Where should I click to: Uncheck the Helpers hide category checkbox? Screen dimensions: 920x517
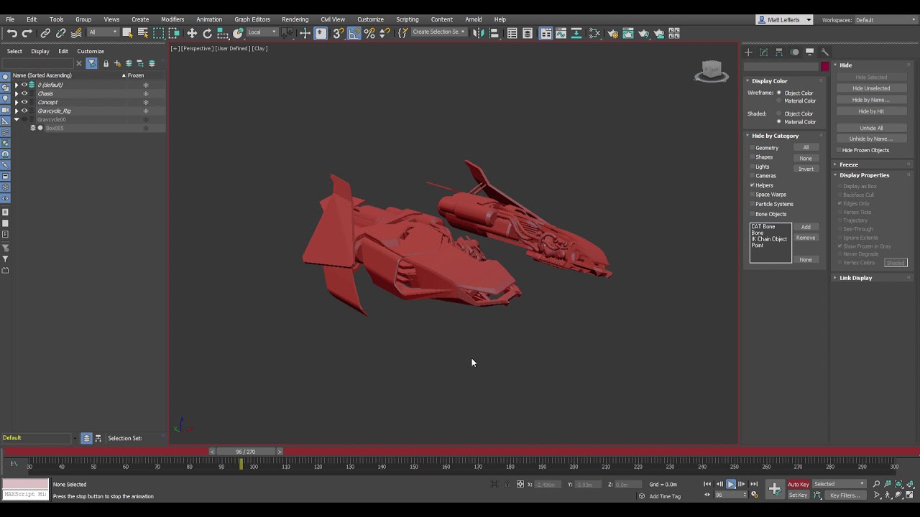pyautogui.click(x=753, y=185)
